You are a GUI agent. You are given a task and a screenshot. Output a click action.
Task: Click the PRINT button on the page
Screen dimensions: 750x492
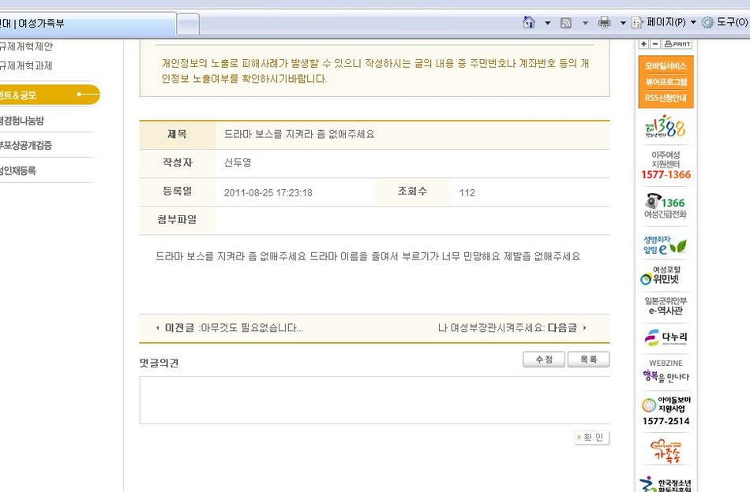pyautogui.click(x=677, y=44)
